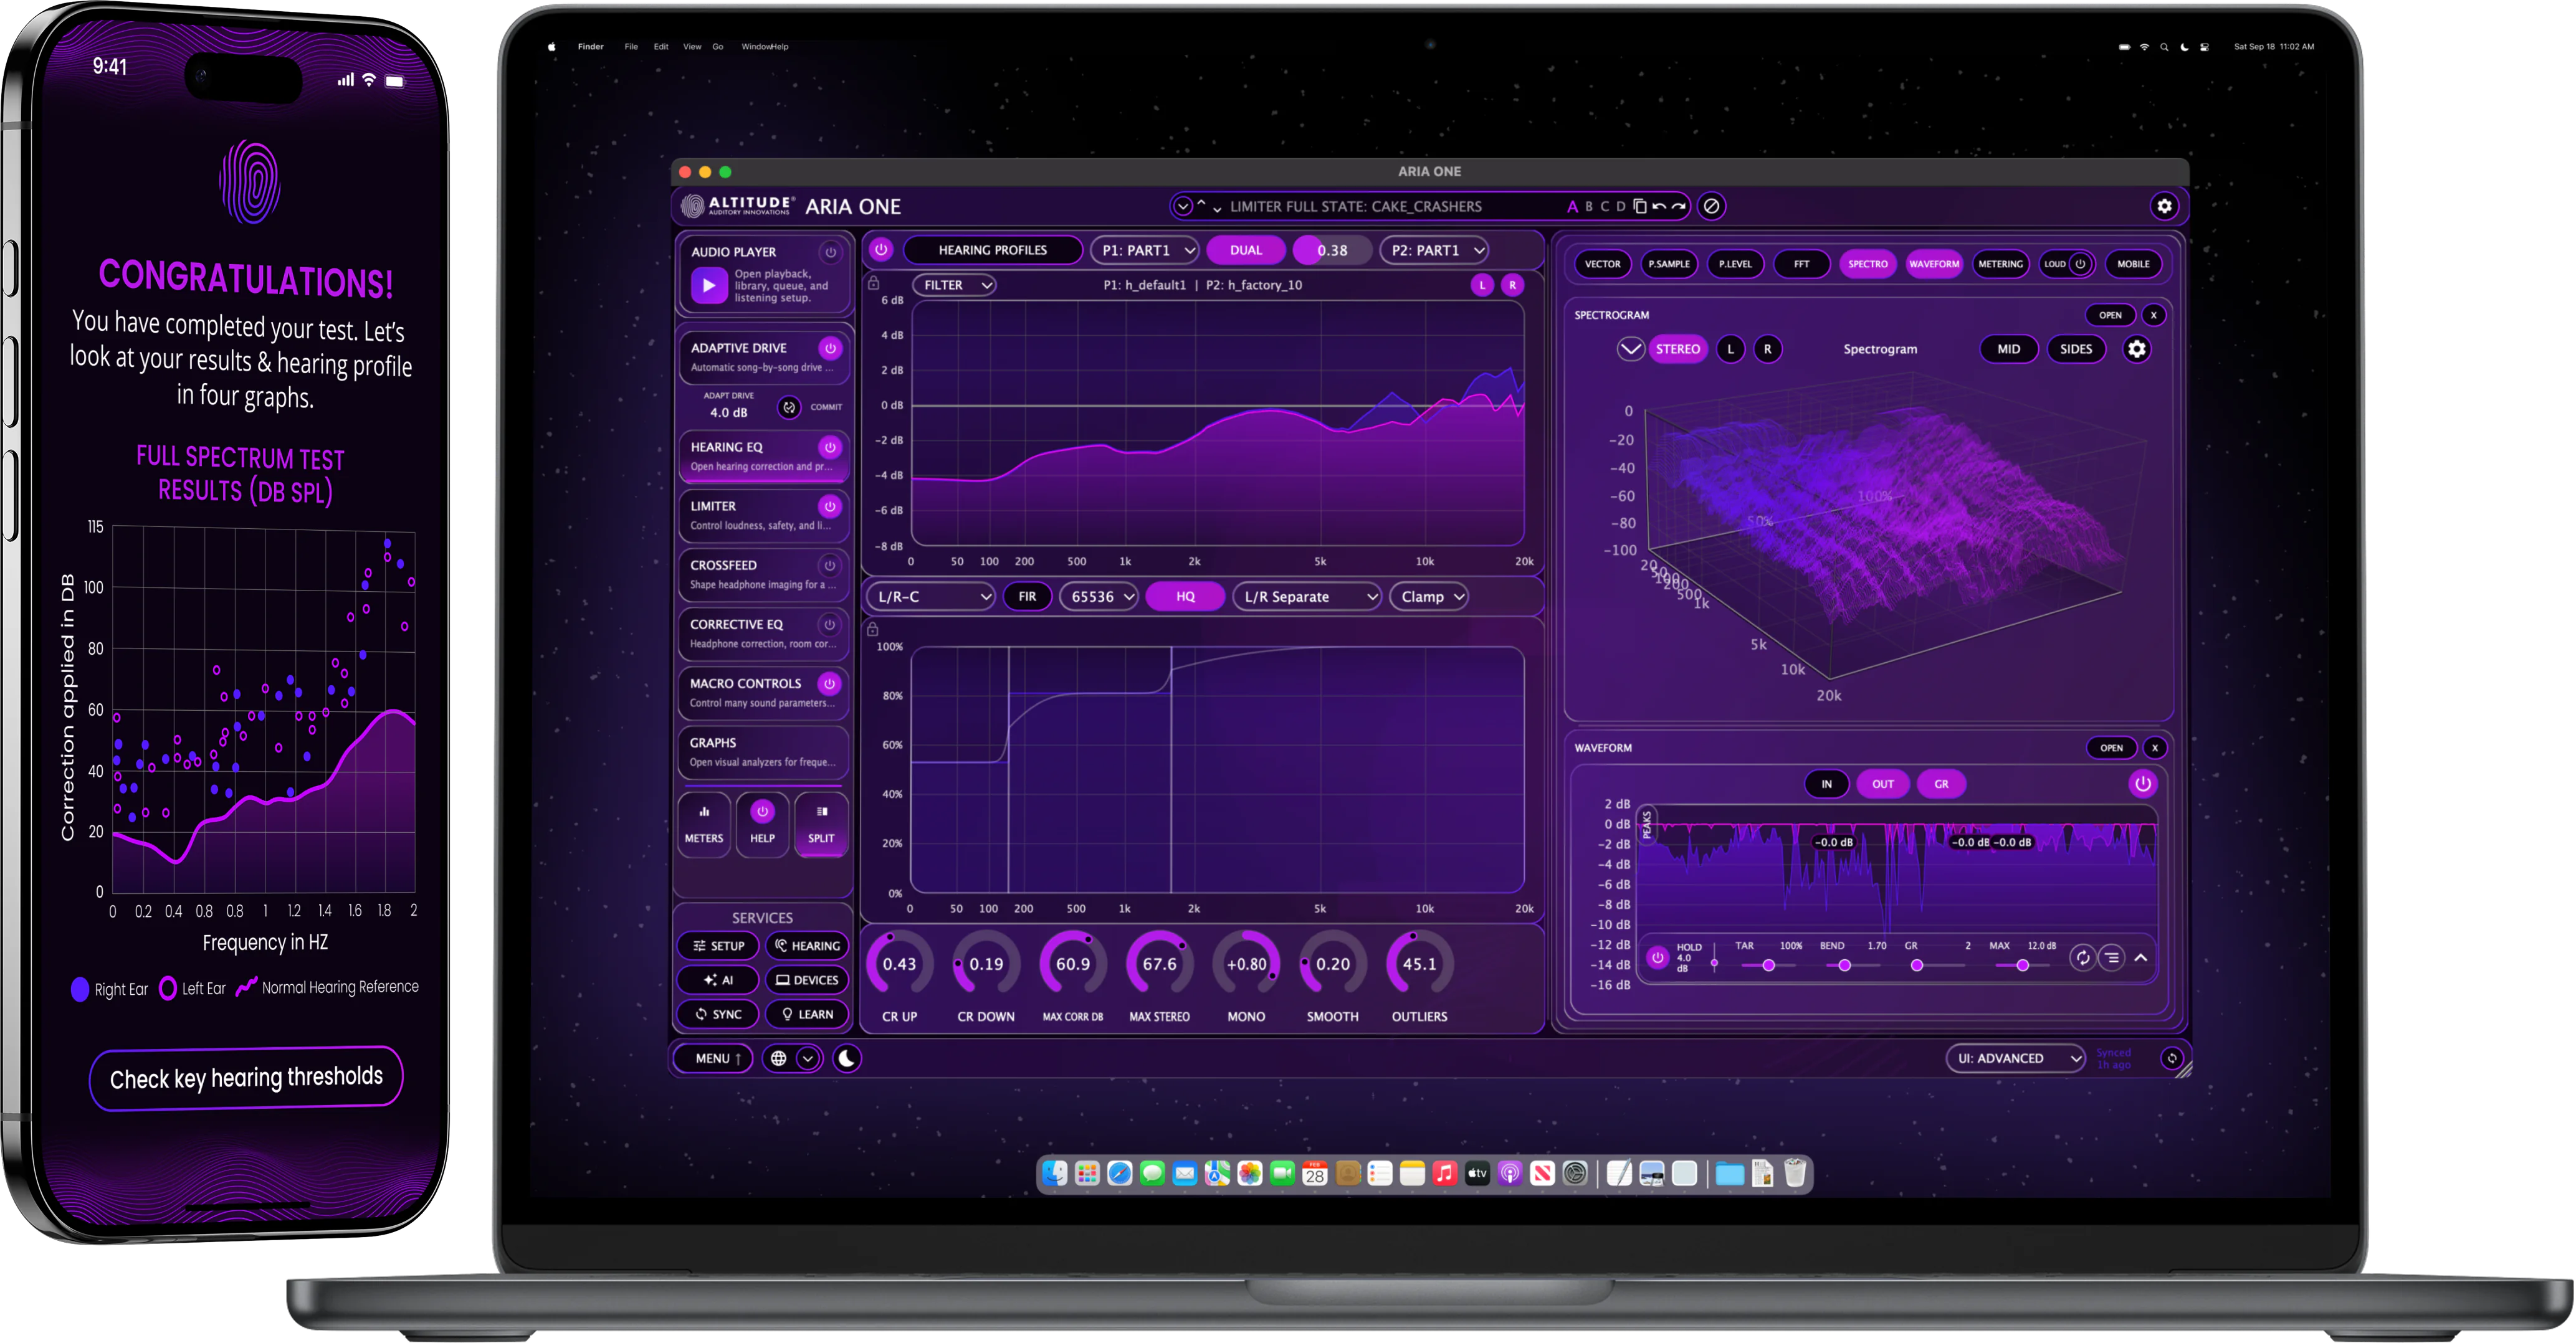Click the MENU button at bottom left

(713, 1058)
